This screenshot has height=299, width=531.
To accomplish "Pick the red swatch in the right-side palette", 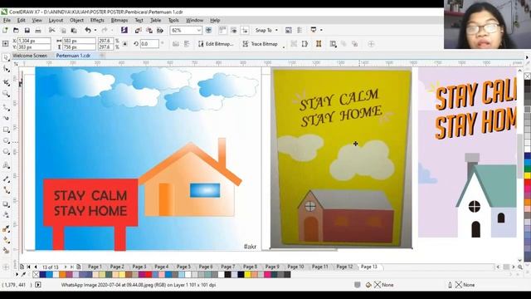I will click(528, 183).
